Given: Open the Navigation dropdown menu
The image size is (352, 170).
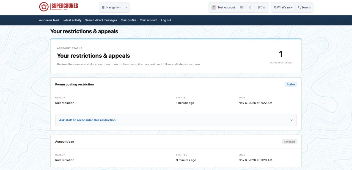Looking at the screenshot, I should pyautogui.click(x=114, y=7).
